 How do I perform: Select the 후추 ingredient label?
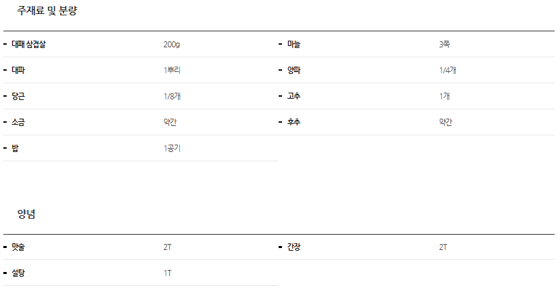coord(294,123)
